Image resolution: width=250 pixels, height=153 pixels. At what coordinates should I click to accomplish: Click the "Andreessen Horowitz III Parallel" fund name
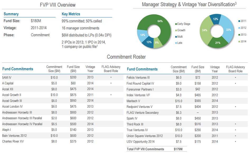click(22, 118)
